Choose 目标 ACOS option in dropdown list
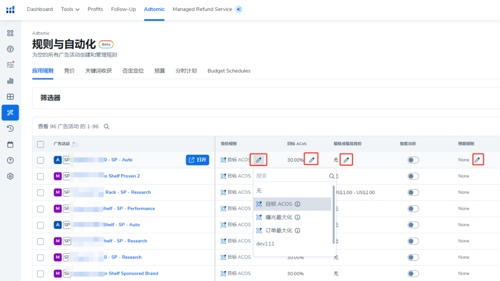The height and width of the screenshot is (281, 500). click(293, 204)
